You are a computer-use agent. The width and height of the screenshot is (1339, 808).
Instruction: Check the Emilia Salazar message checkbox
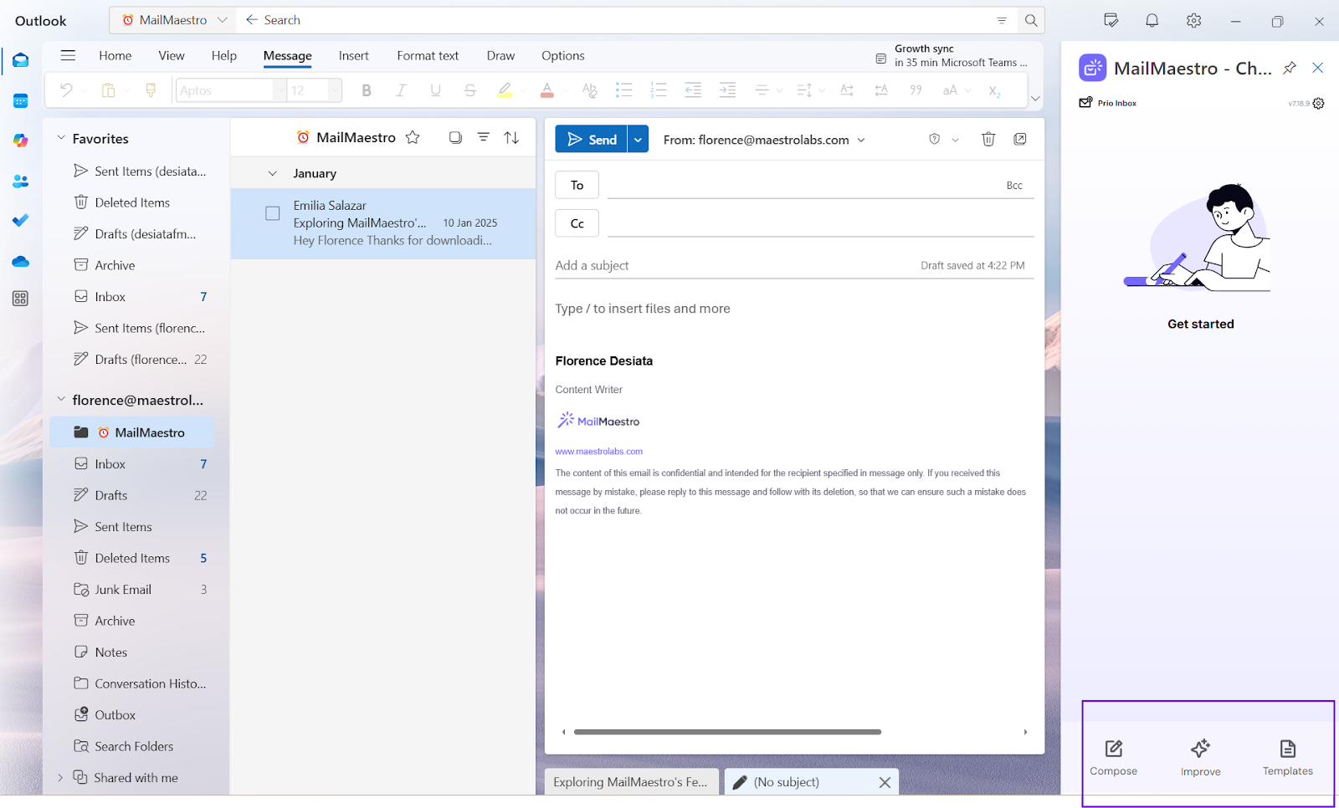[273, 213]
